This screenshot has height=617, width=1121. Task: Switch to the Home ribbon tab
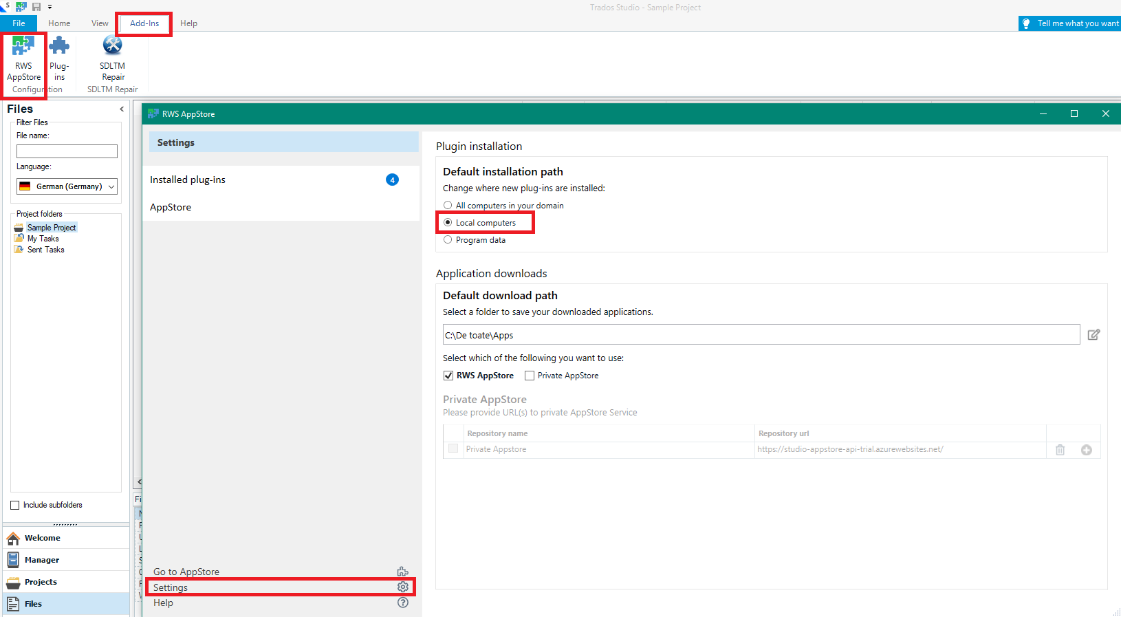[x=59, y=23]
